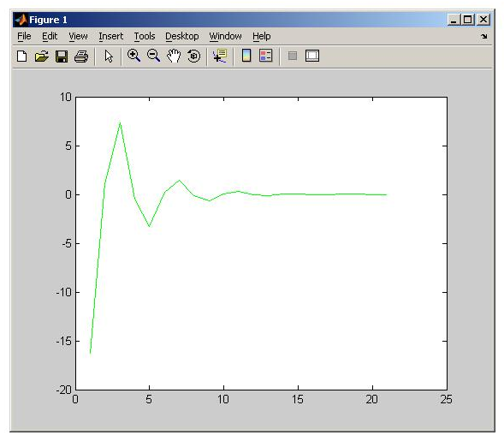Select the Edit Plot arrow tool
The height and width of the screenshot is (441, 504).
pyautogui.click(x=109, y=57)
